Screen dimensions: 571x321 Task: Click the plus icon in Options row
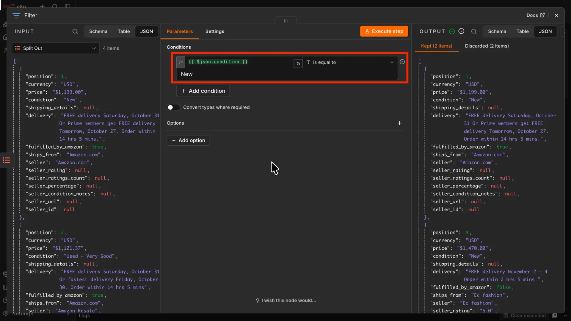(399, 123)
